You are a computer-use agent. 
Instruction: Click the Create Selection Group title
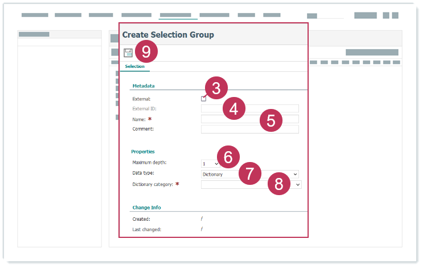pyautogui.click(x=168, y=35)
